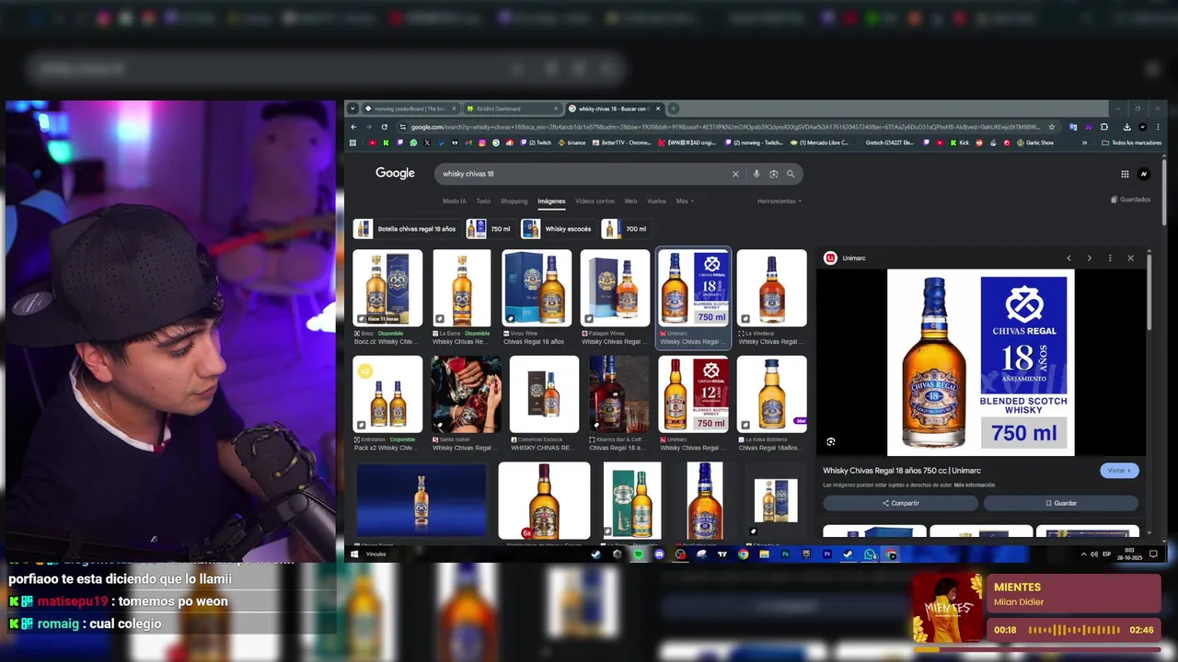Switch to Modo IA tab
This screenshot has width=1178, height=662.
[x=454, y=201]
